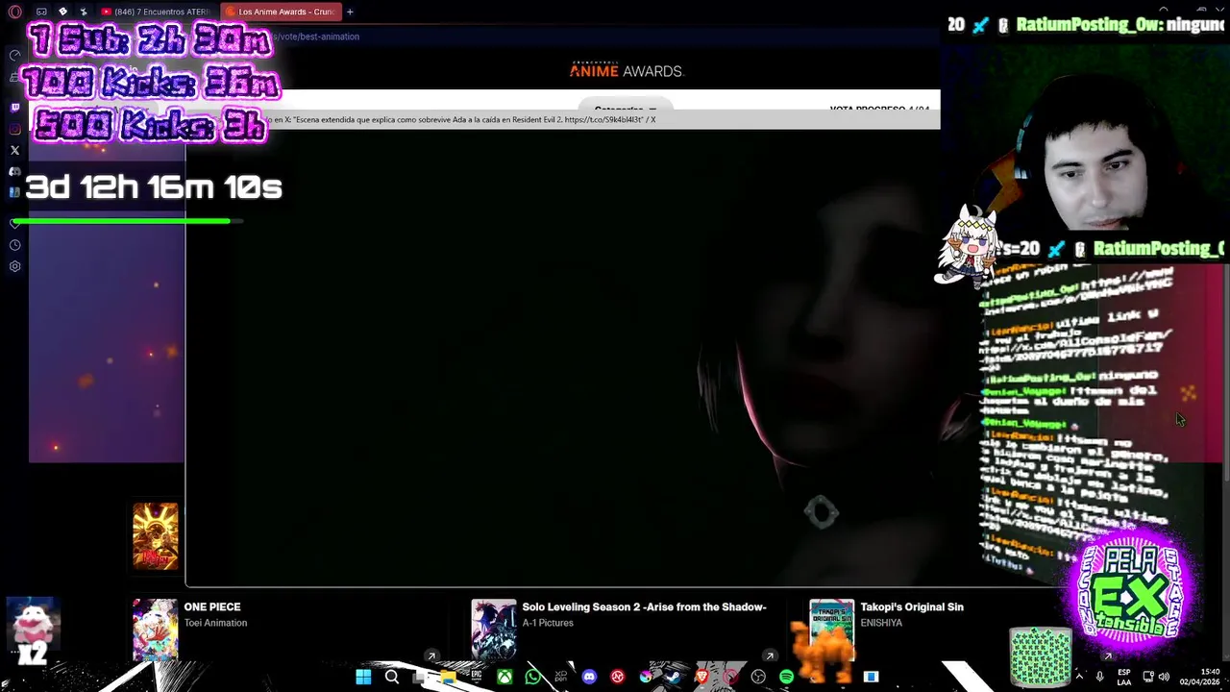Open the GX Control speedometer panel in sidebar
The image size is (1230, 692).
[x=14, y=55]
